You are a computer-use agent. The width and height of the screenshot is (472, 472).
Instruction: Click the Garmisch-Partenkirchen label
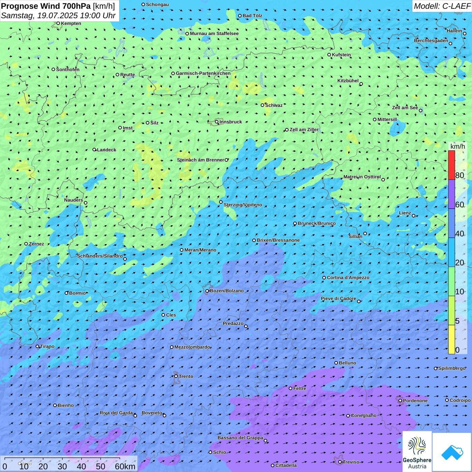[x=203, y=73]
